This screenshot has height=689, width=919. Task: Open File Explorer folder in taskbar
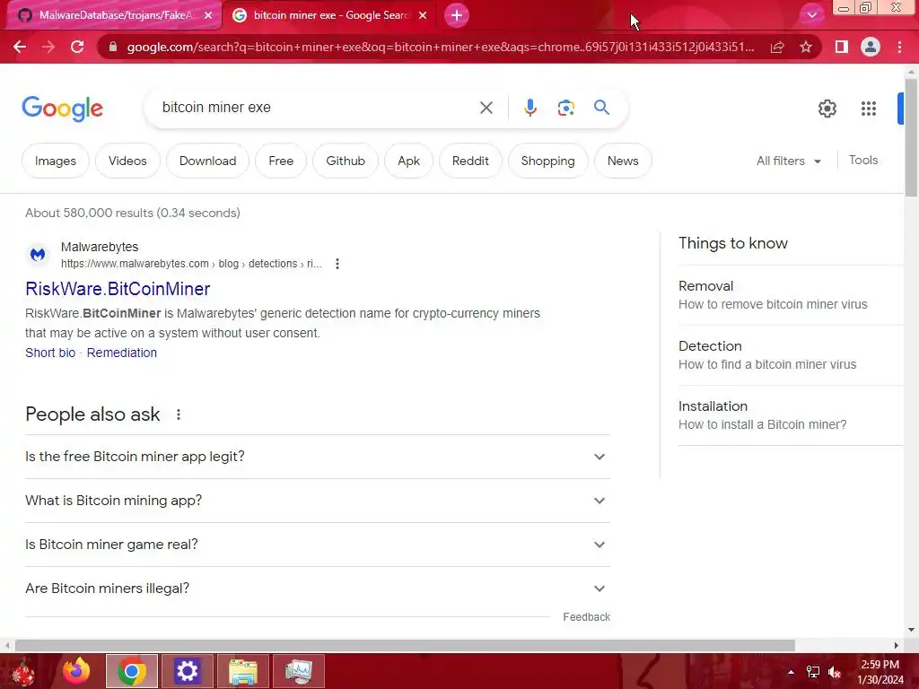(x=242, y=671)
